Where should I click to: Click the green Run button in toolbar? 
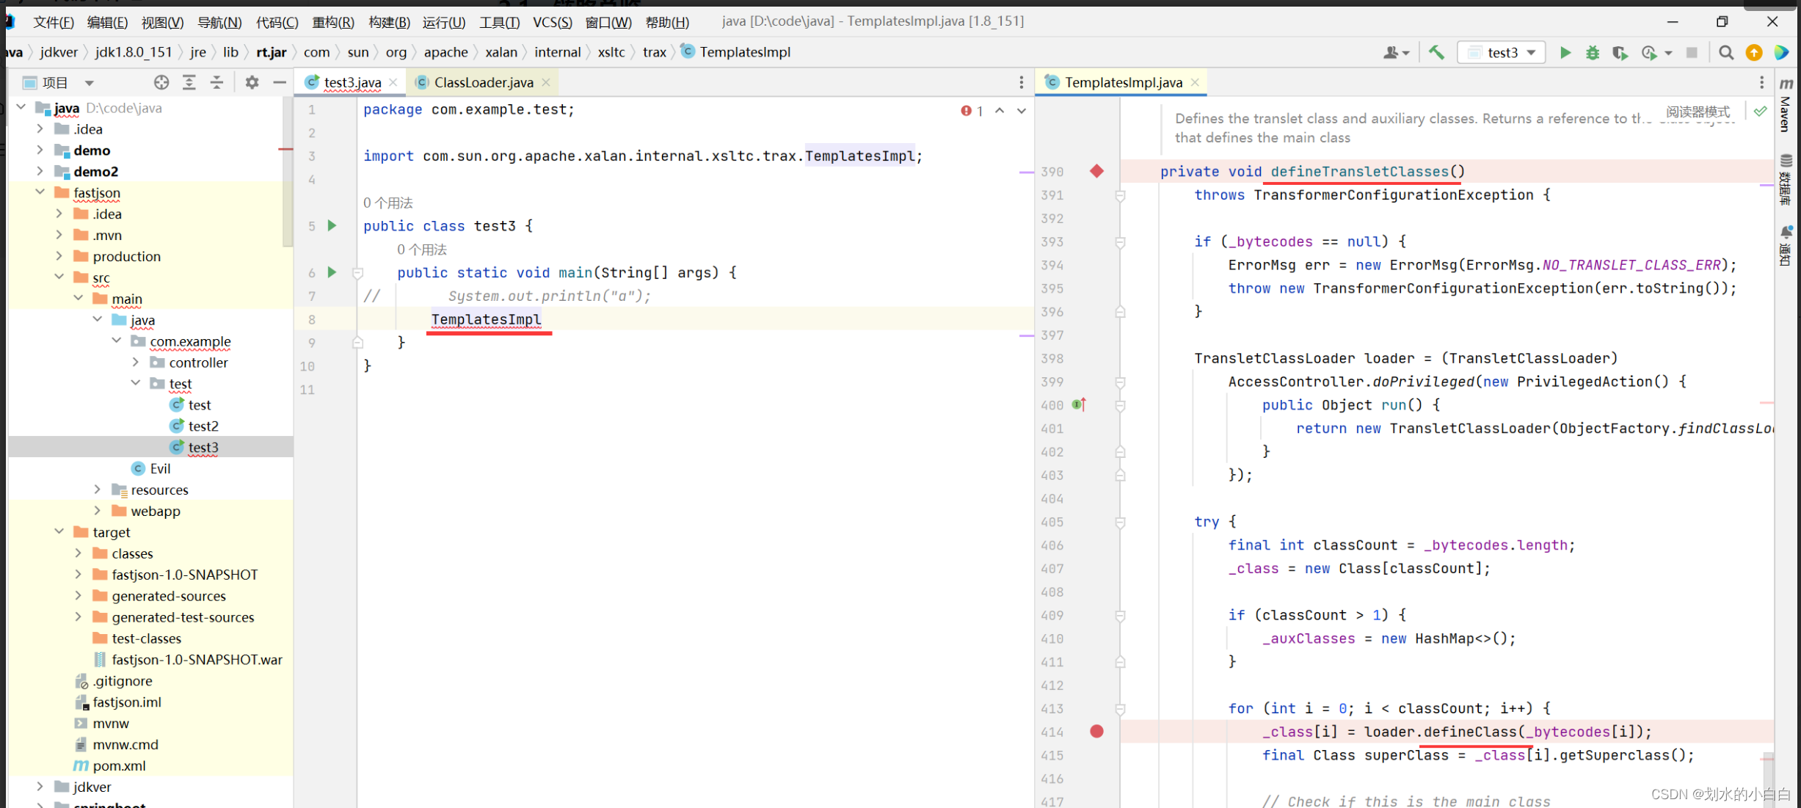(x=1565, y=53)
